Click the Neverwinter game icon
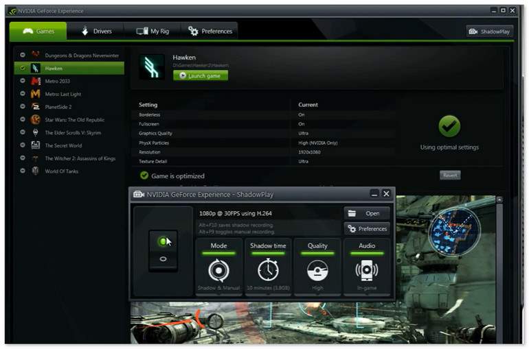The image size is (529, 349). pyautogui.click(x=36, y=54)
